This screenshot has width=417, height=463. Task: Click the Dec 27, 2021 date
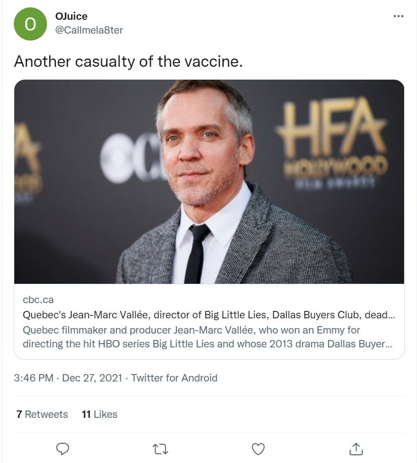coord(92,378)
